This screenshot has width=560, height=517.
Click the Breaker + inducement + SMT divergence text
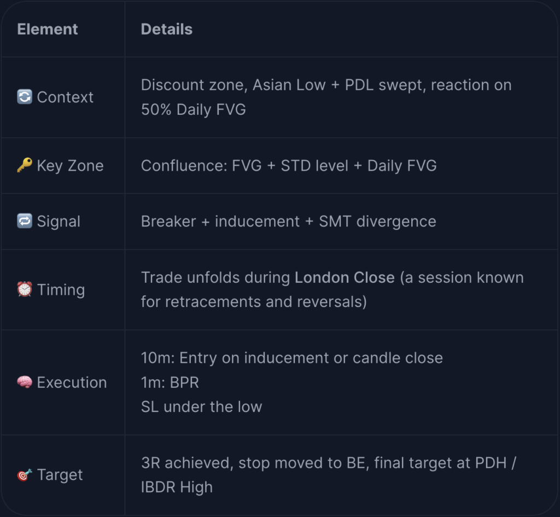tap(289, 222)
